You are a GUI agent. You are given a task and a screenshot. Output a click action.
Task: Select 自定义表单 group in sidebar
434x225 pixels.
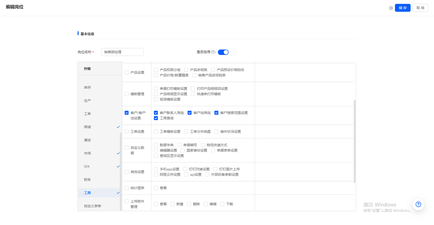[x=100, y=206]
